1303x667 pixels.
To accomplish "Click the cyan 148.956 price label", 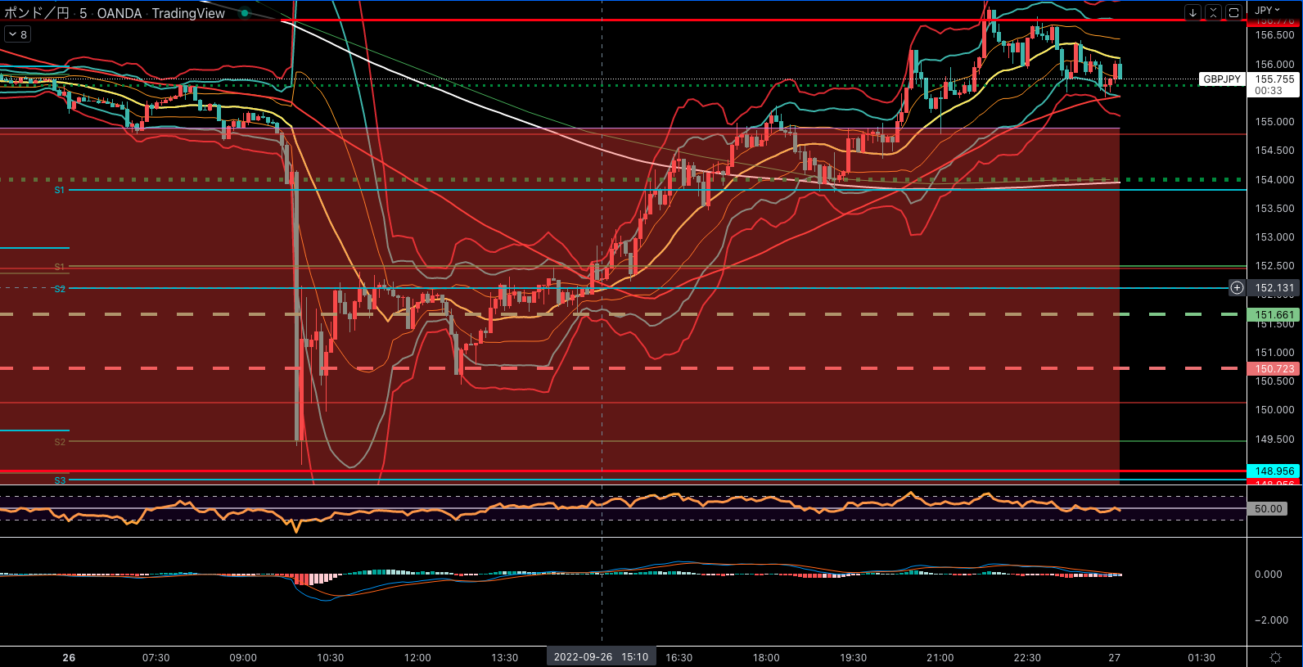I will (x=1274, y=471).
